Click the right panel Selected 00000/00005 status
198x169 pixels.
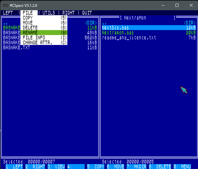pos(128,162)
